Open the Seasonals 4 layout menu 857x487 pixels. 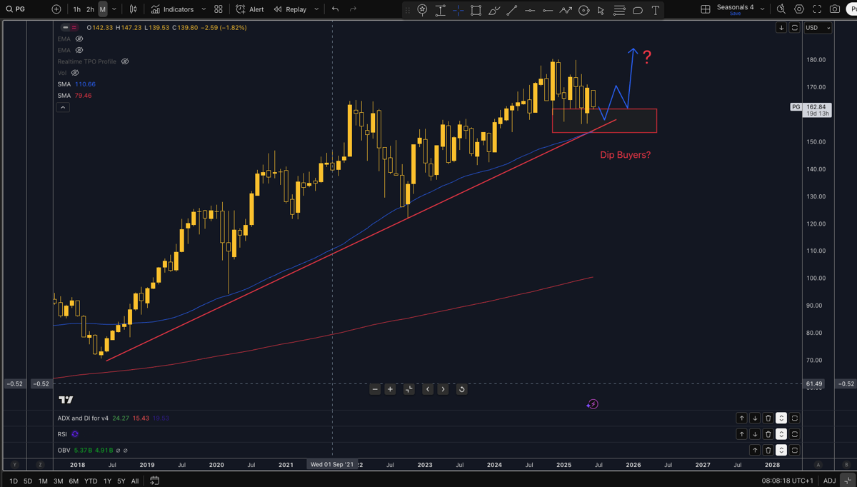point(741,9)
